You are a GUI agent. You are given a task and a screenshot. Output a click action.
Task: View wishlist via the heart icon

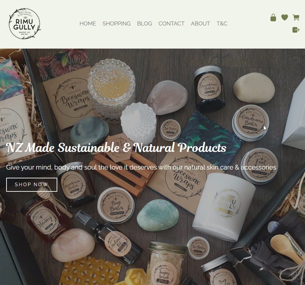coord(284,18)
